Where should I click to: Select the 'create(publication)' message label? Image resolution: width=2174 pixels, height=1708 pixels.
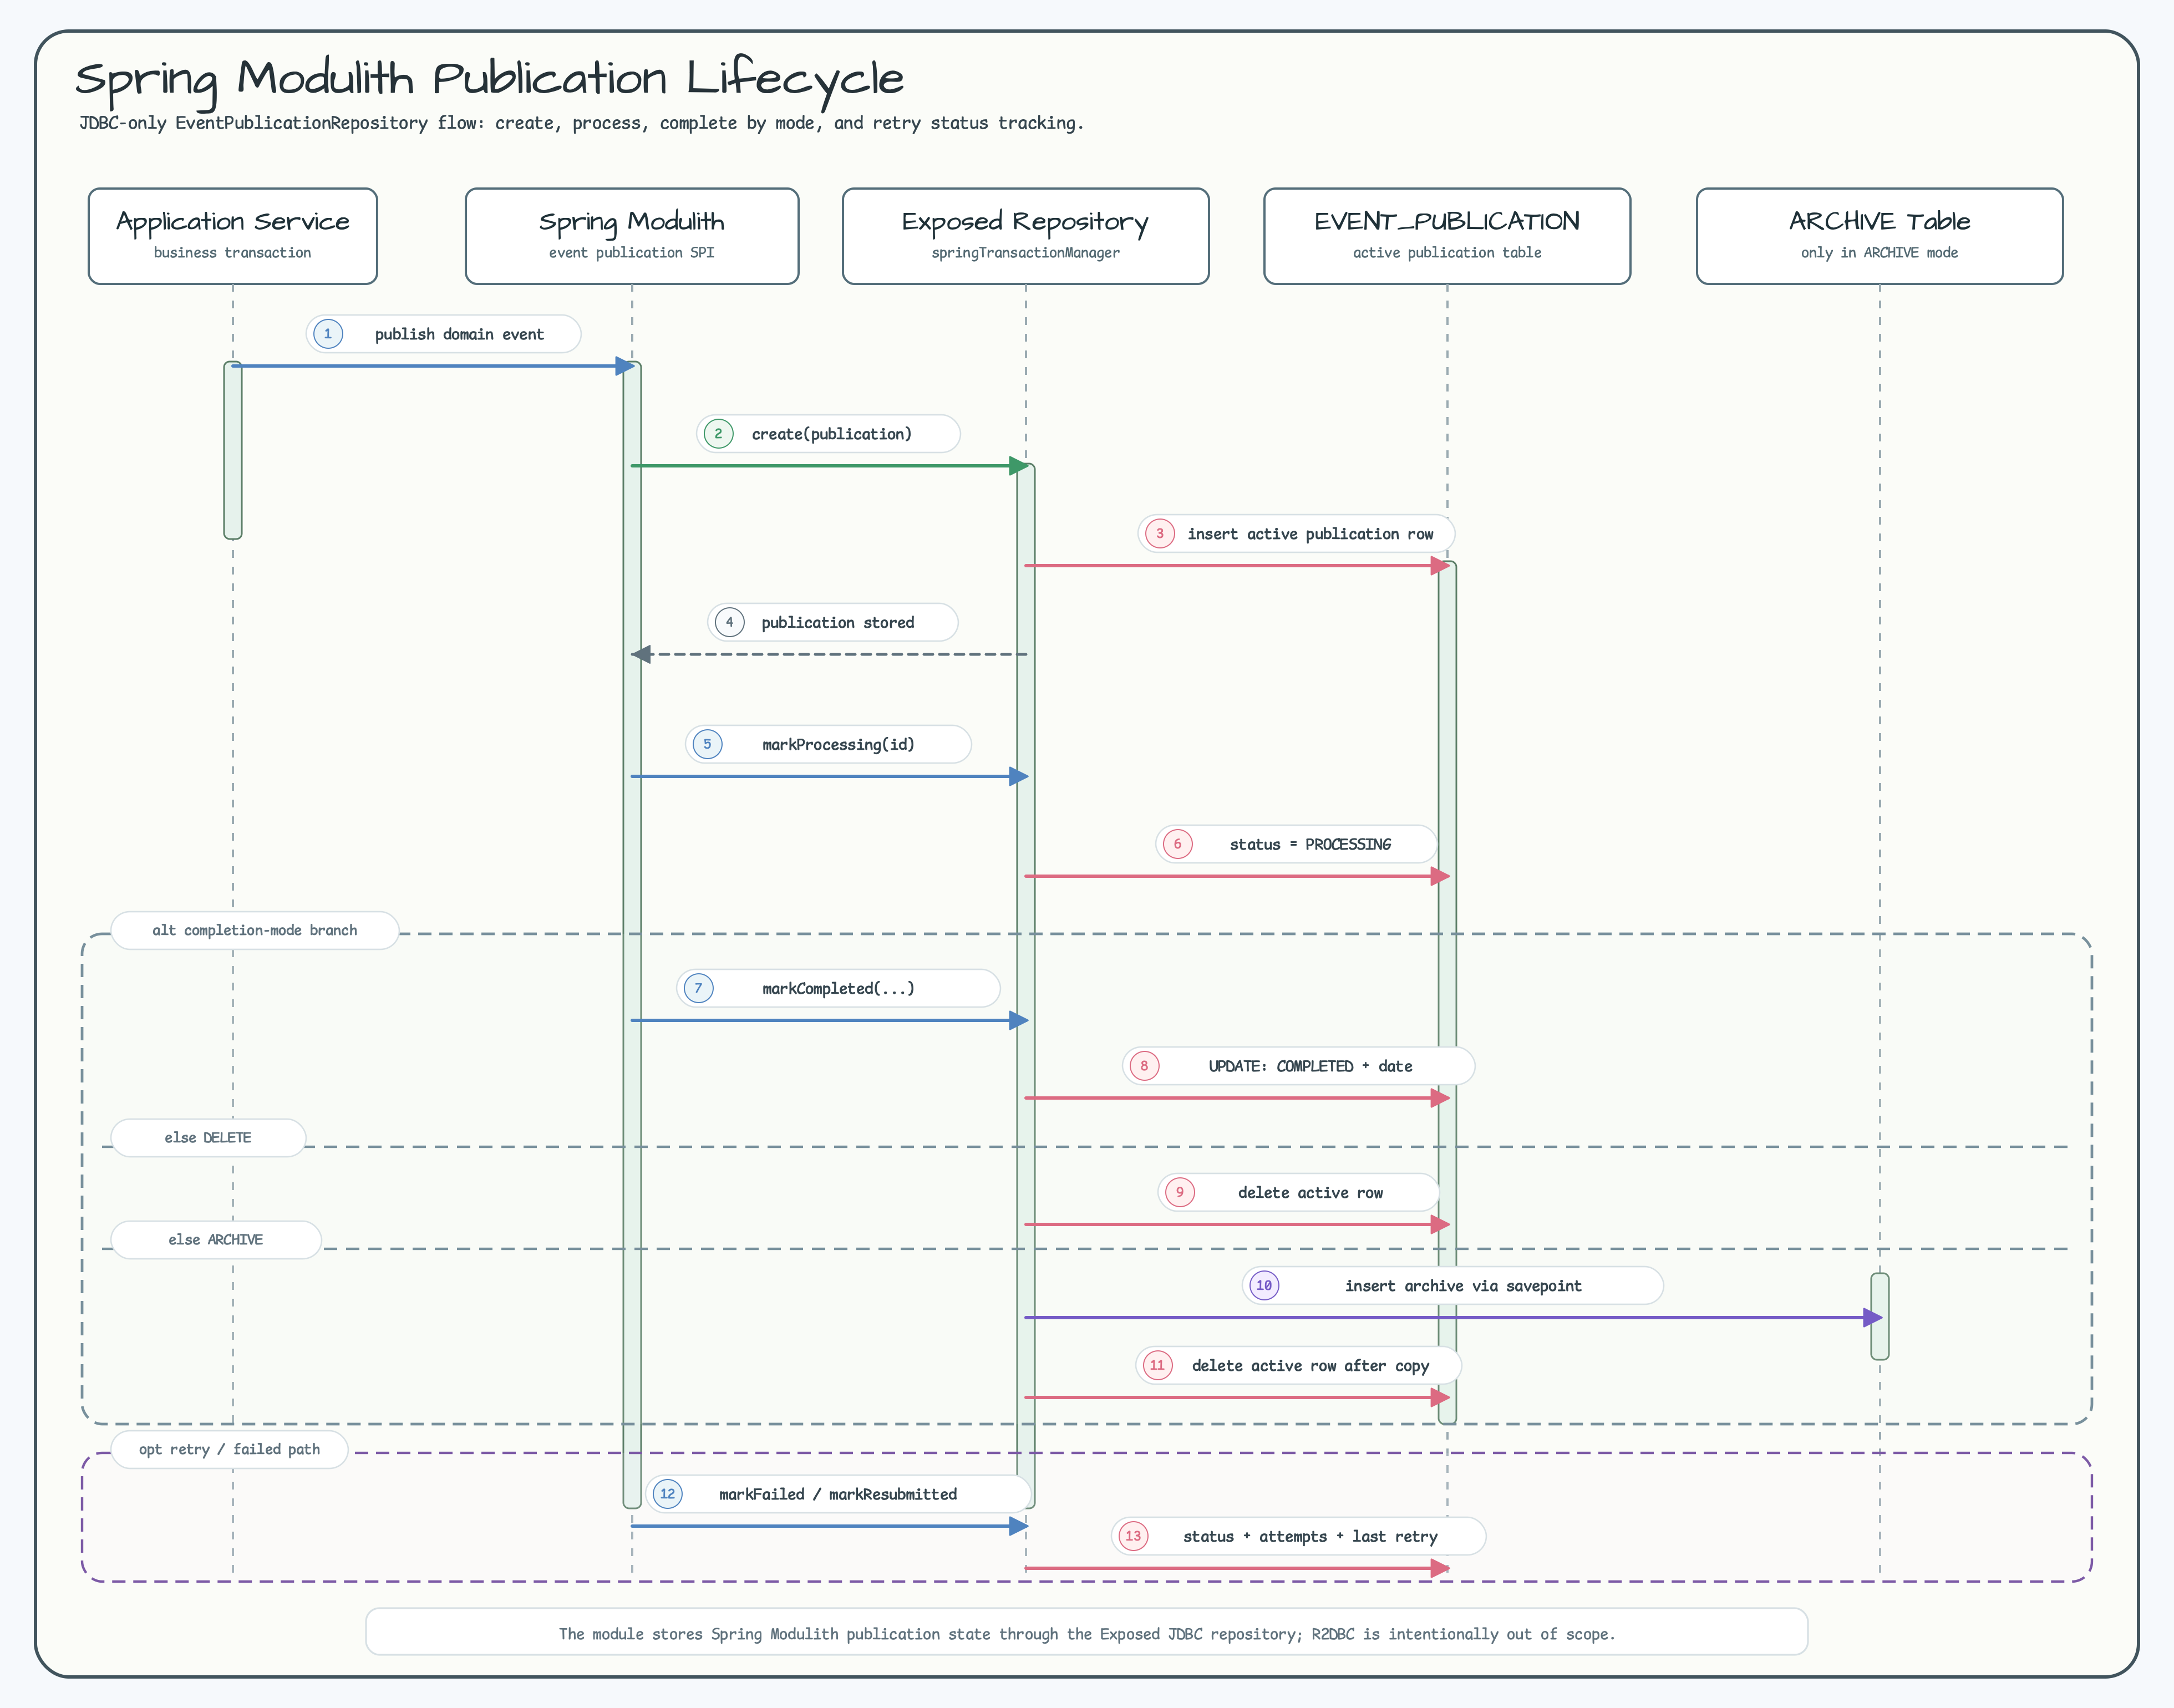click(828, 434)
